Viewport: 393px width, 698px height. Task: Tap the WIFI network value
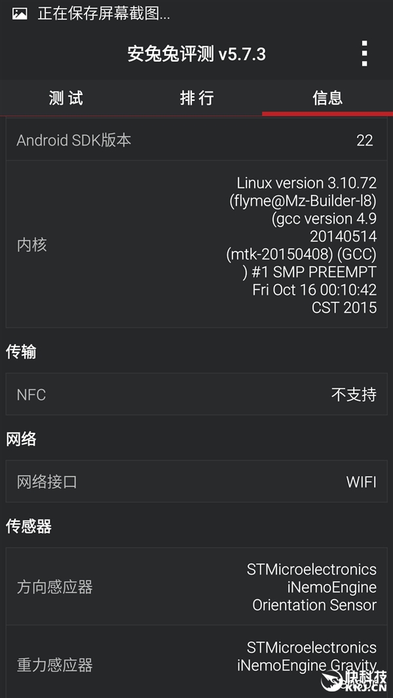tap(362, 482)
